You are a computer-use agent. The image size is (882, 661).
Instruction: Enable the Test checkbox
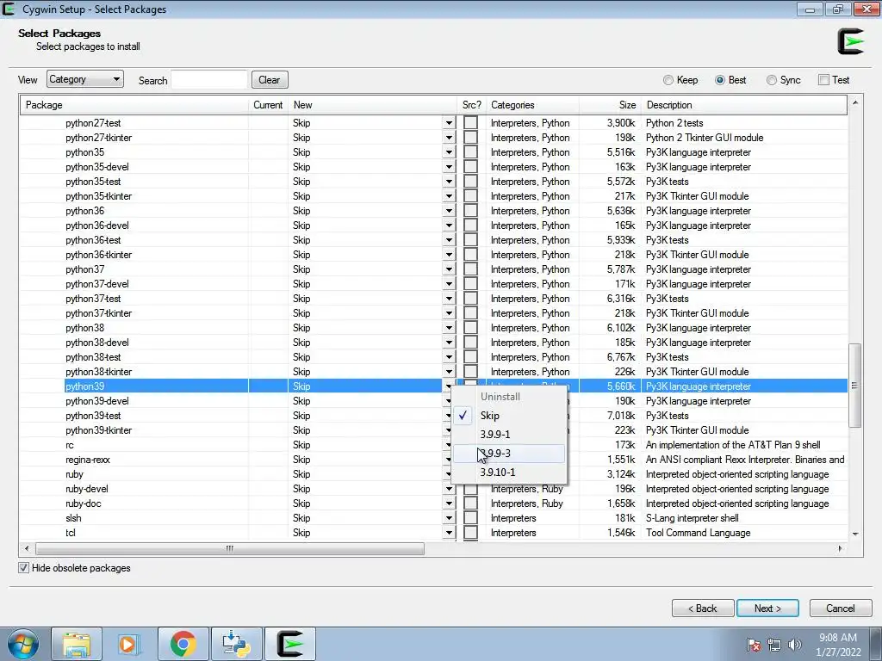point(823,80)
